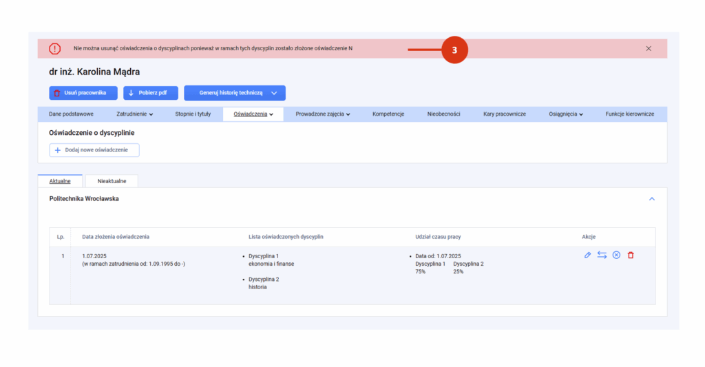Open Generuj historię techniczną dropdown
Image resolution: width=705 pixels, height=367 pixels.
[x=235, y=93]
